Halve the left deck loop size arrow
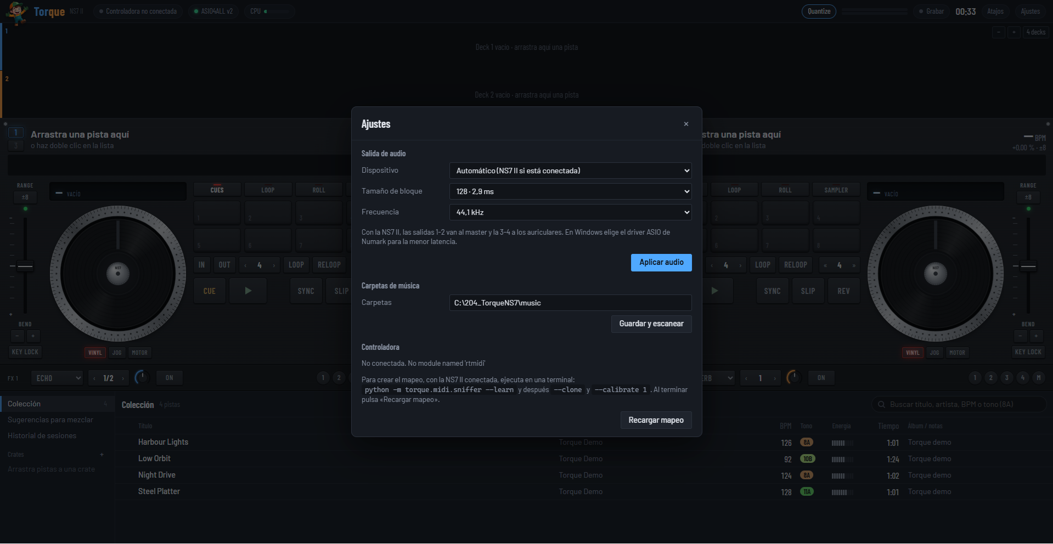This screenshot has height=544, width=1053. pyautogui.click(x=245, y=265)
